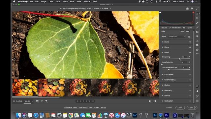Open the Select menu

(x=65, y=1)
